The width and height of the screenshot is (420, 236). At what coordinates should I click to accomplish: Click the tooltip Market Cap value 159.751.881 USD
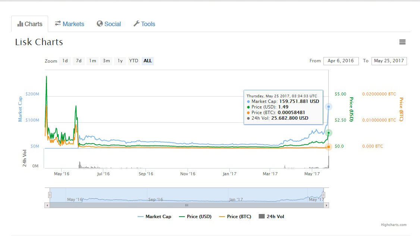(x=299, y=101)
